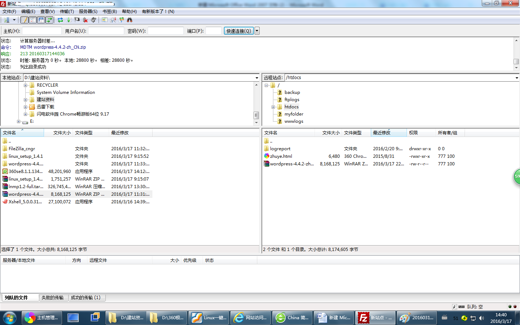Toggle synchronized browsing icon
520x325 pixels.
pyautogui.click(x=121, y=20)
